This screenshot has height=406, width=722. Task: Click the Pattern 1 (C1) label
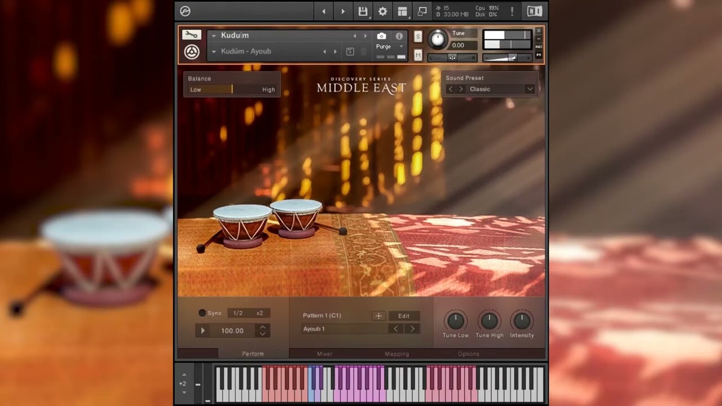pos(322,316)
